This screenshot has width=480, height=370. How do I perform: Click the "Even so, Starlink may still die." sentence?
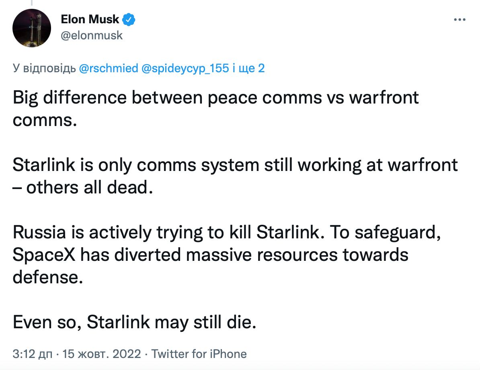pyautogui.click(x=134, y=322)
